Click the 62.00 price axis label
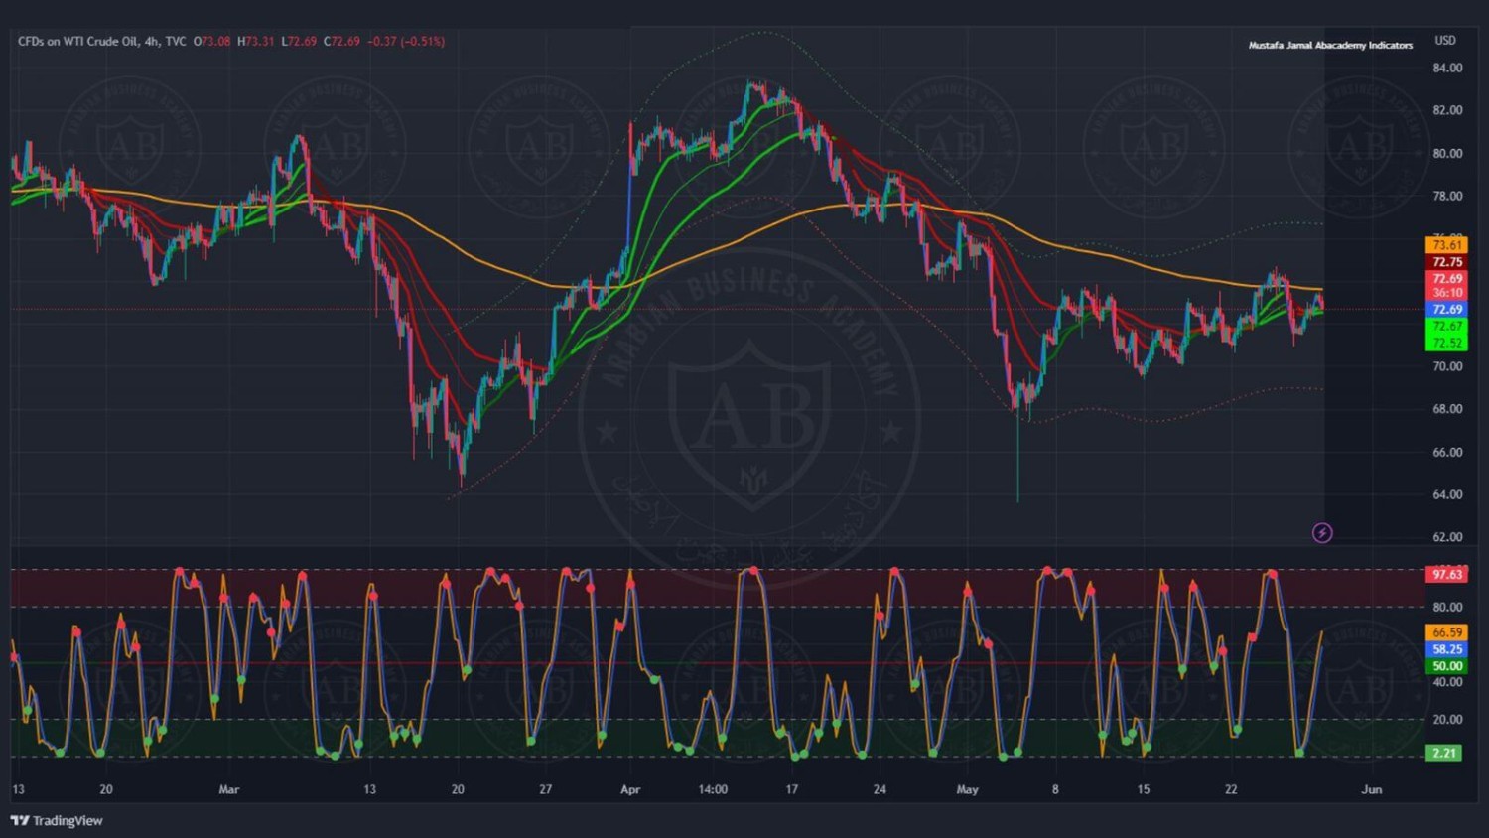Screen dimensions: 1489x838 pos(1447,537)
